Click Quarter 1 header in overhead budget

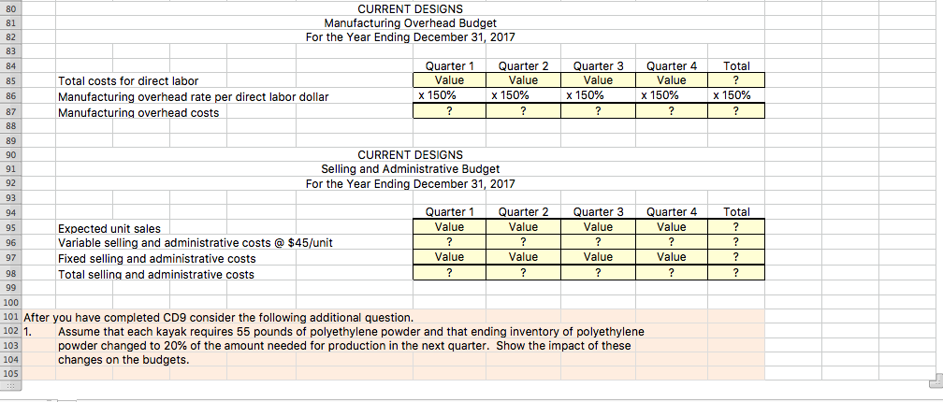tap(449, 66)
